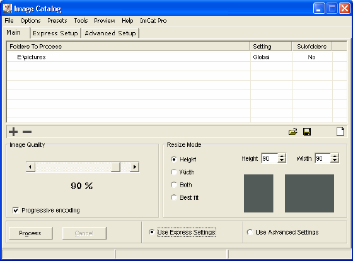
Task: Create a new blank list
Action: [x=340, y=132]
